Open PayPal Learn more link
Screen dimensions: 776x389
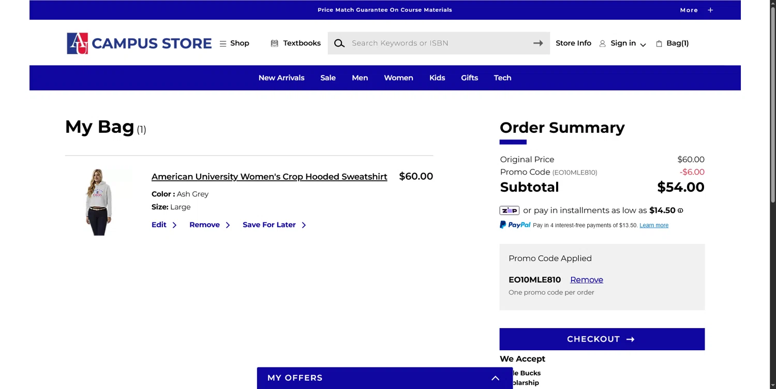point(654,225)
